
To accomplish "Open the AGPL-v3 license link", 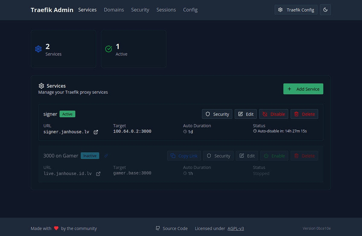I will click(x=236, y=228).
